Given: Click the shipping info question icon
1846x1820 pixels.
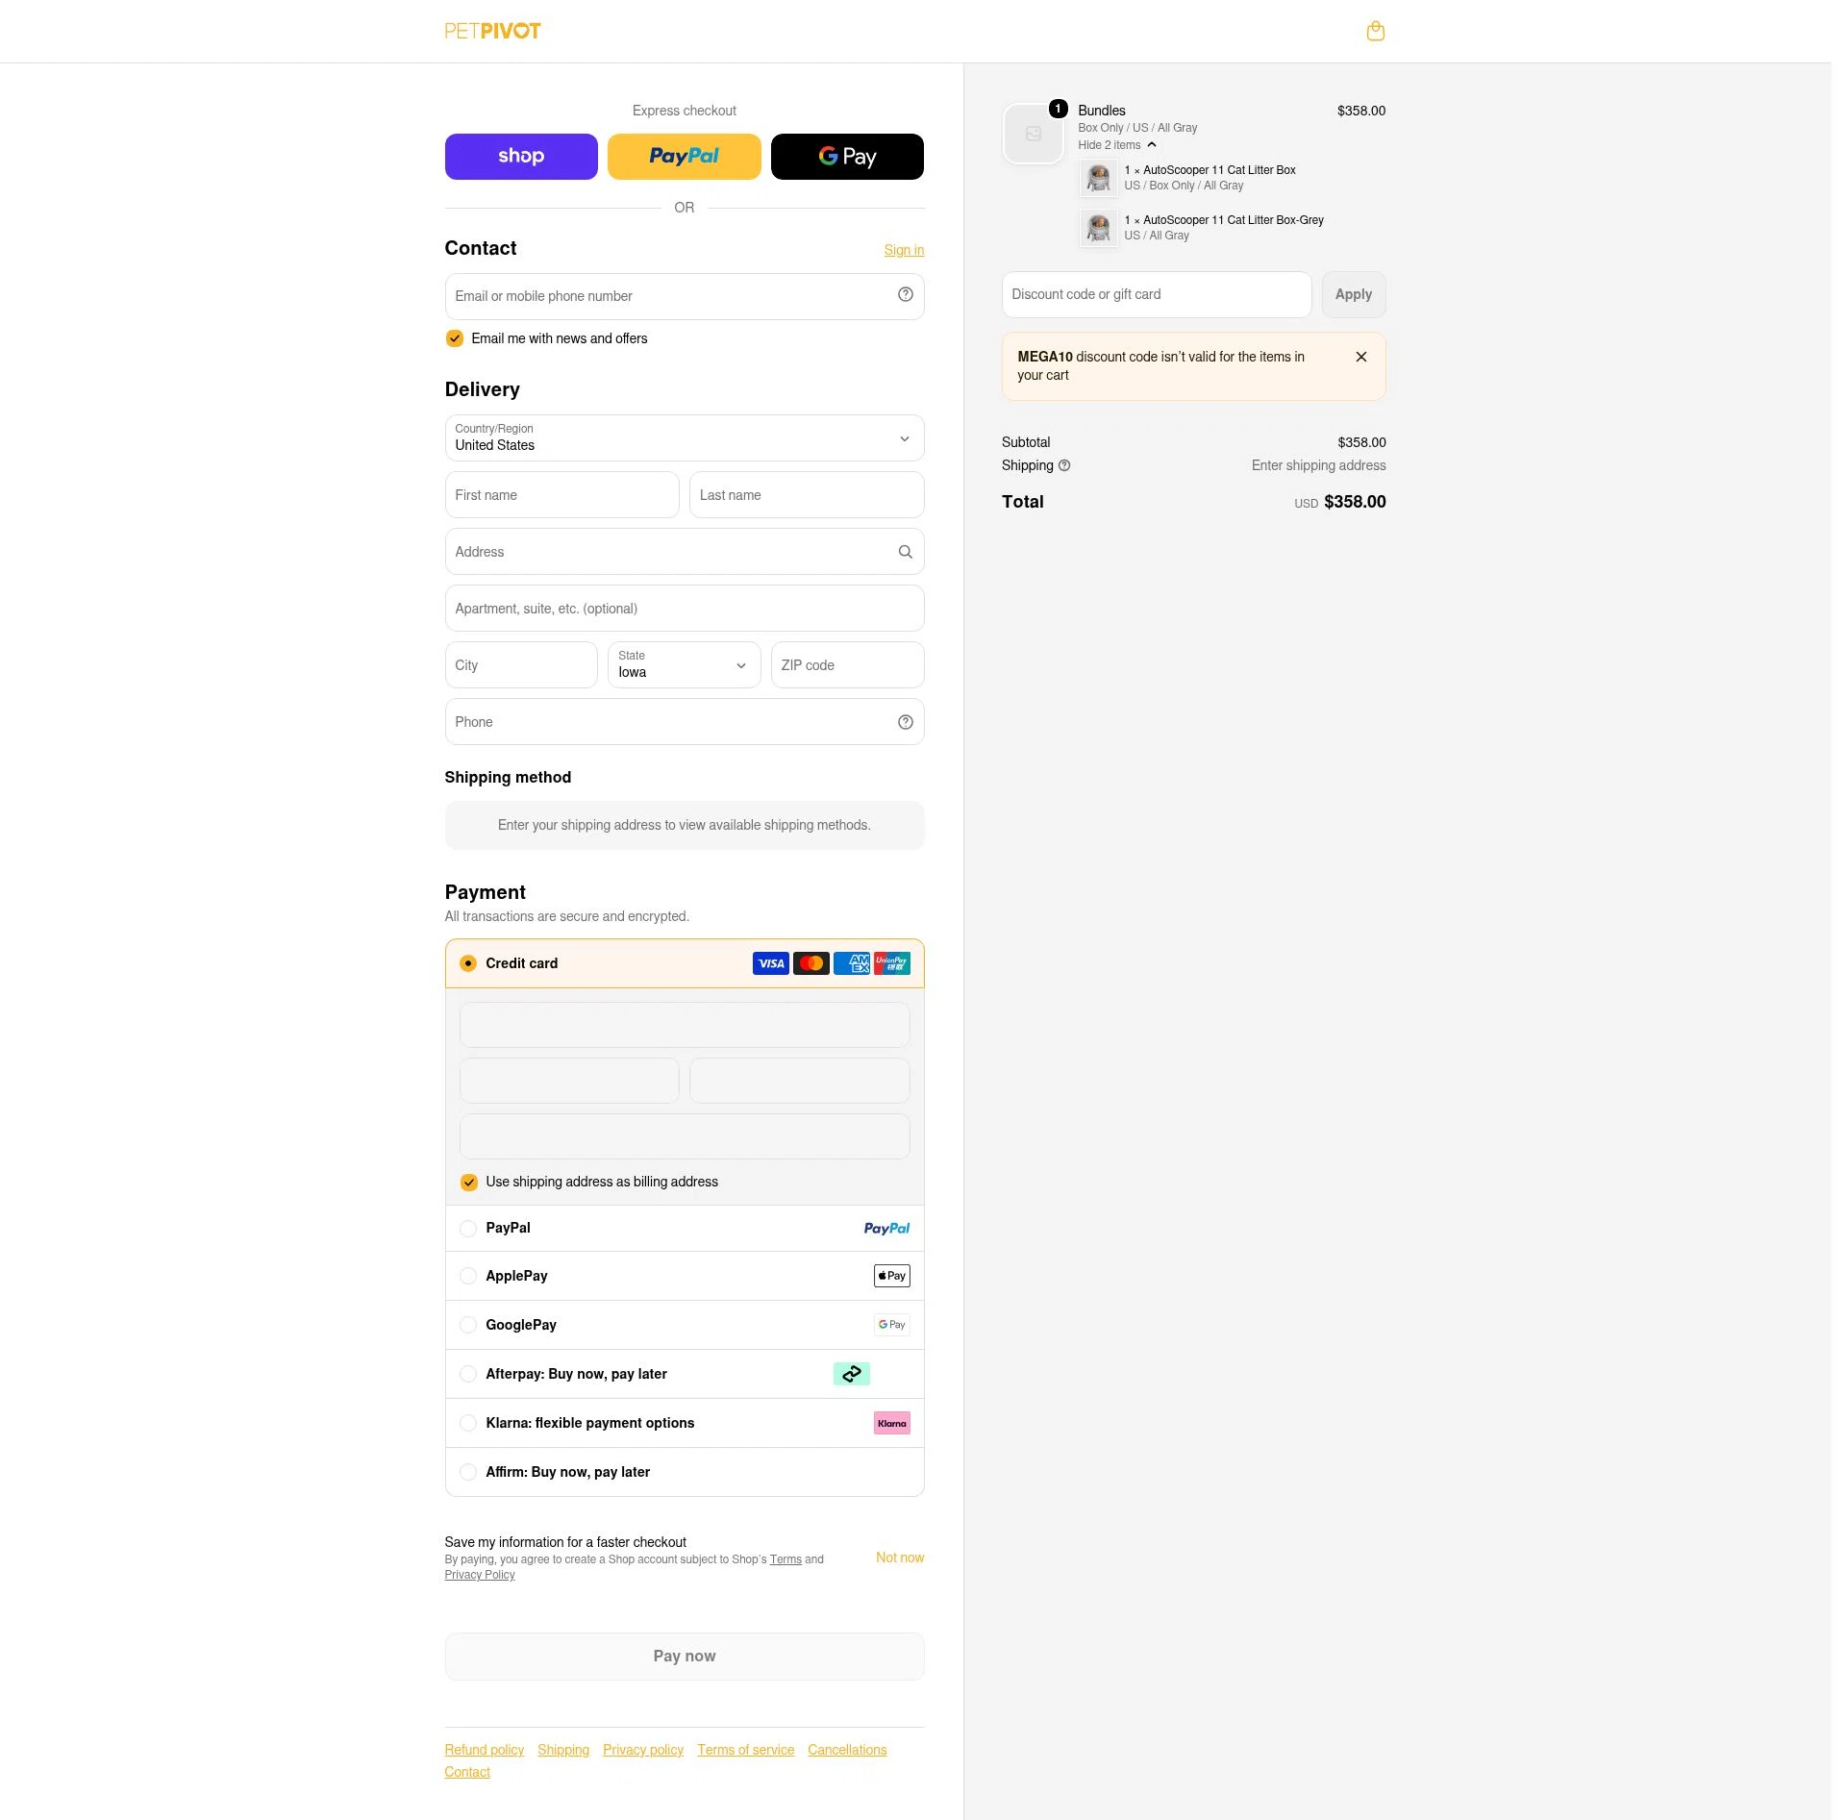Looking at the screenshot, I should tap(1064, 465).
